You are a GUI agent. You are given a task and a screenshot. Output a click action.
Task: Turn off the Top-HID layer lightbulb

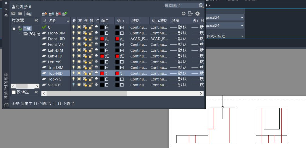click(73, 73)
